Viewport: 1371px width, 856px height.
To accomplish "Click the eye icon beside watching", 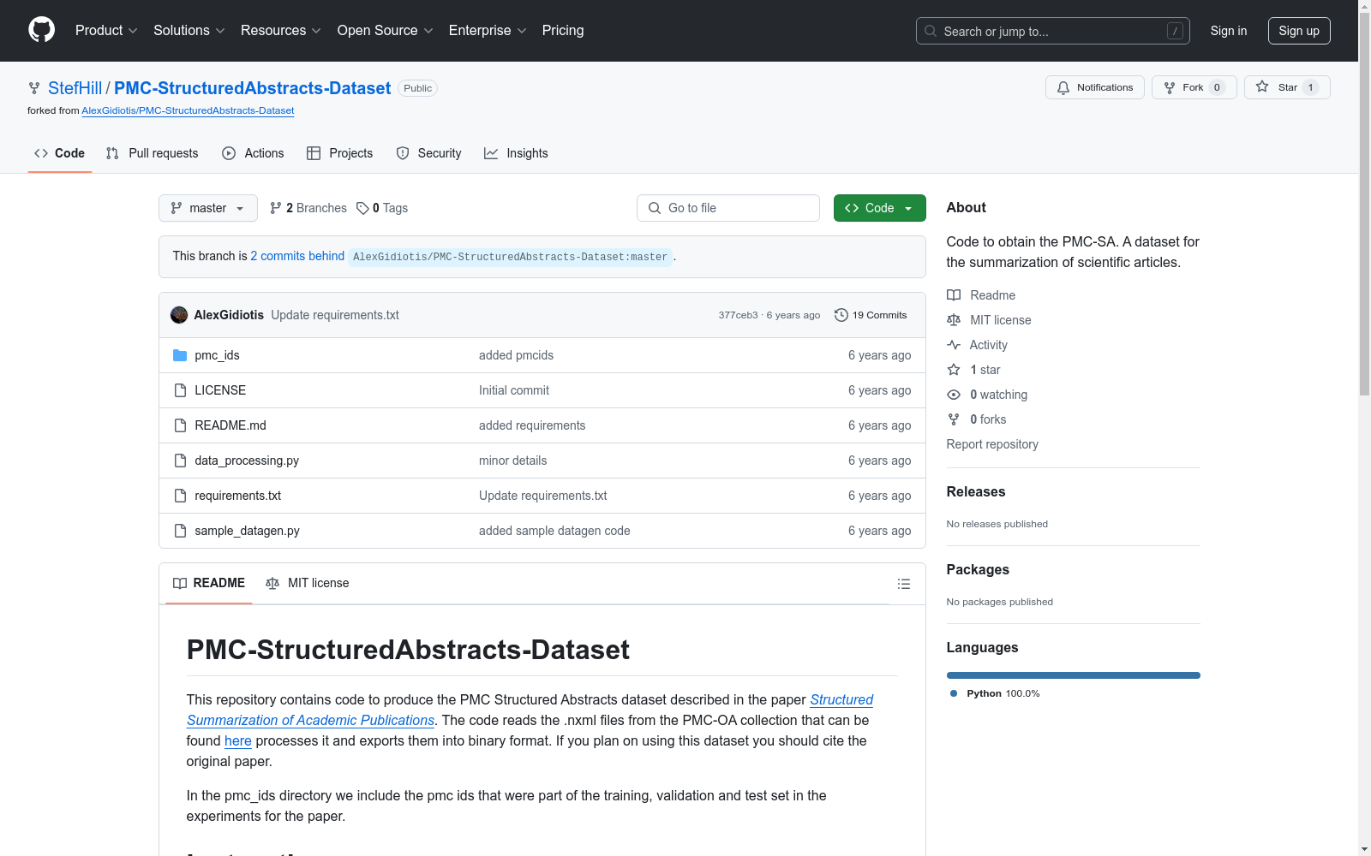I will coord(954,395).
